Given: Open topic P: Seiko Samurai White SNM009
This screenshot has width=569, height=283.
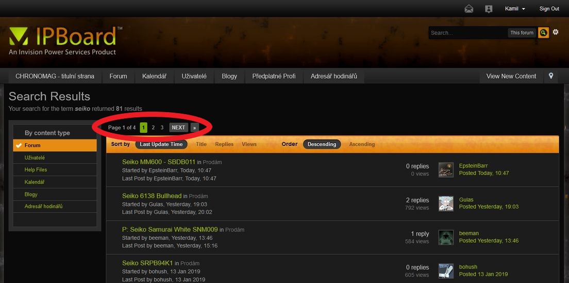Looking at the screenshot, I should pyautogui.click(x=170, y=229).
